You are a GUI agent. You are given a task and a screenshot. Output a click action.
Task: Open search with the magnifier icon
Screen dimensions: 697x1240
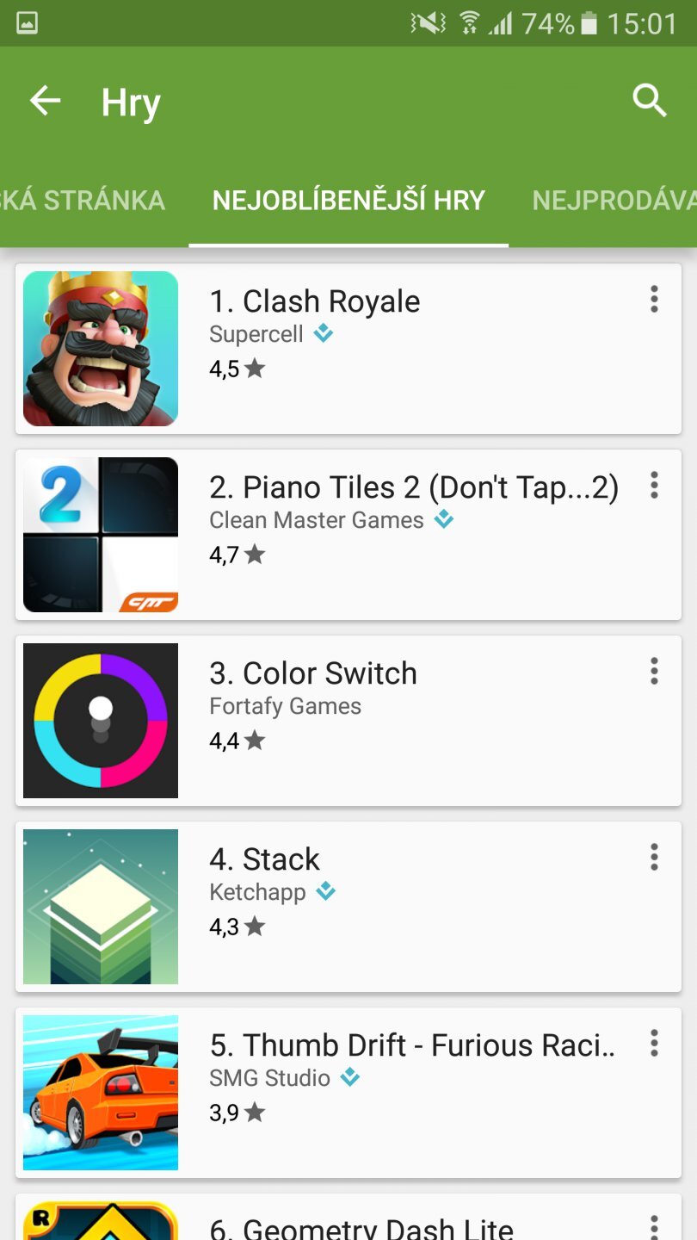tap(650, 102)
